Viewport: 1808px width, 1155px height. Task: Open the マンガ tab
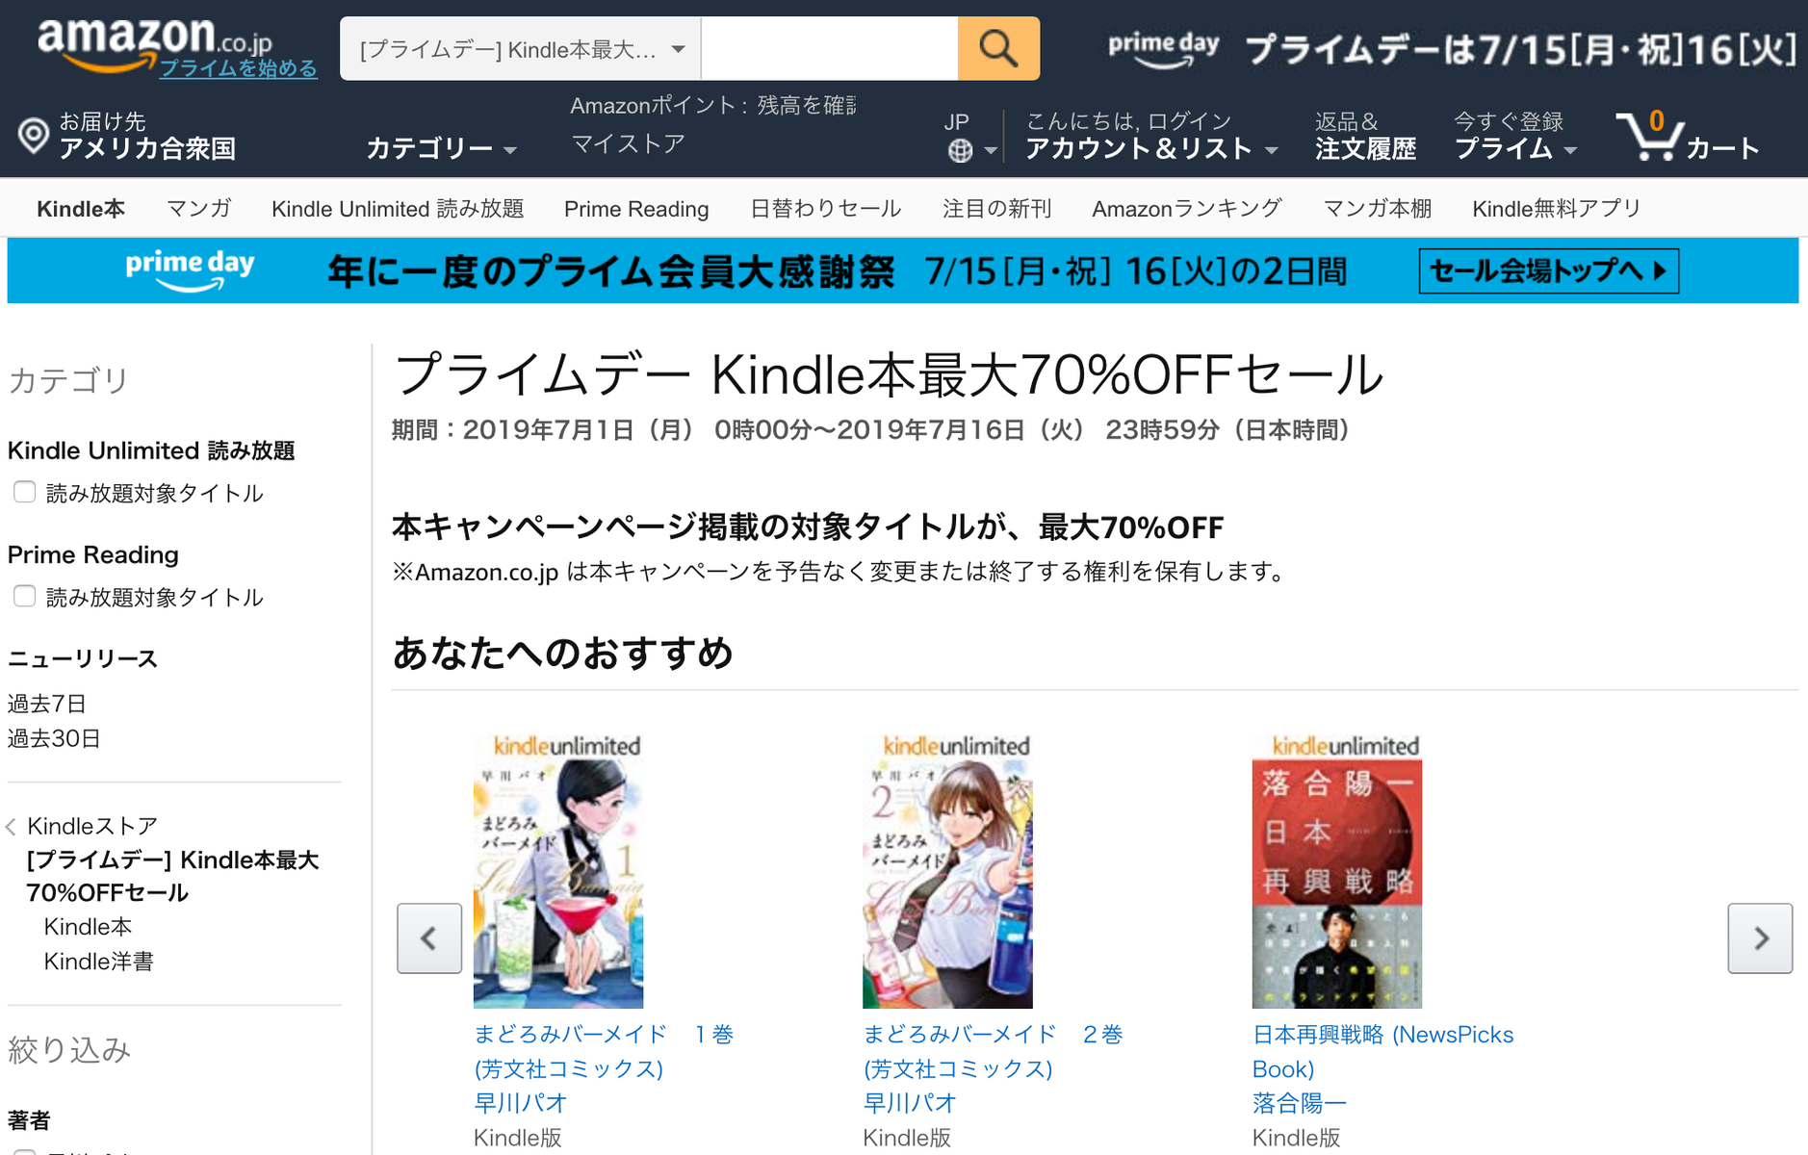click(x=198, y=209)
